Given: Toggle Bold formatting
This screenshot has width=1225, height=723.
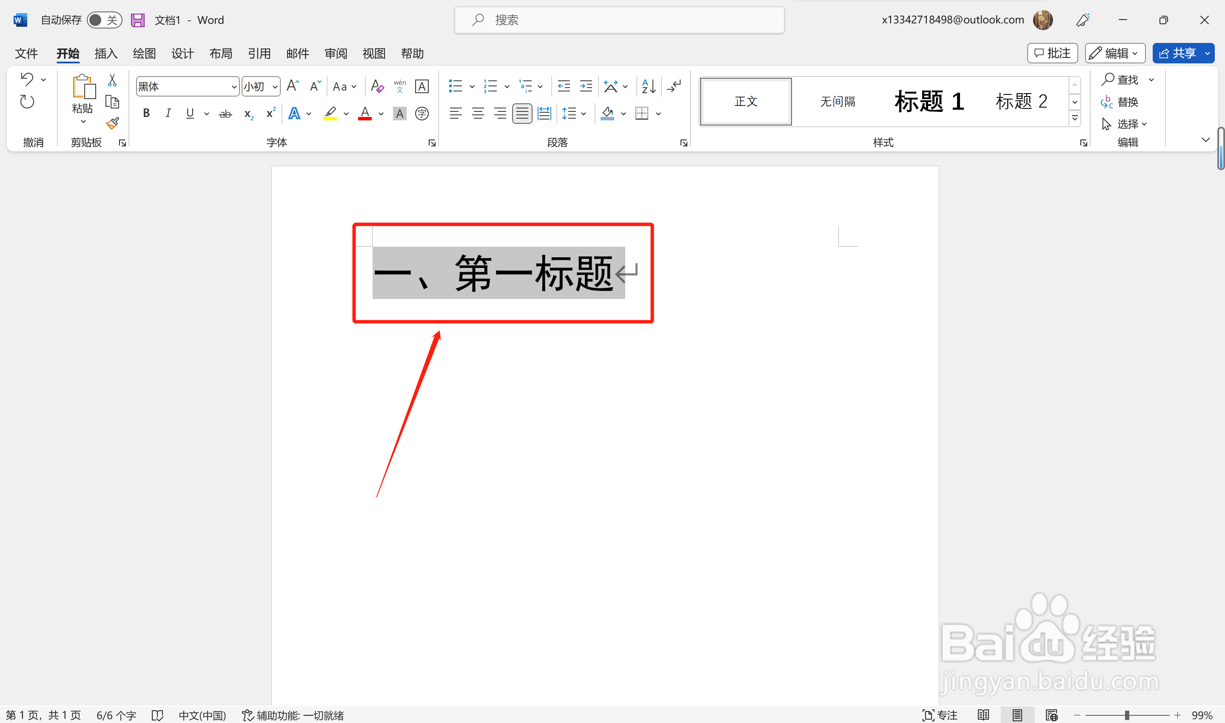Looking at the screenshot, I should [x=146, y=114].
